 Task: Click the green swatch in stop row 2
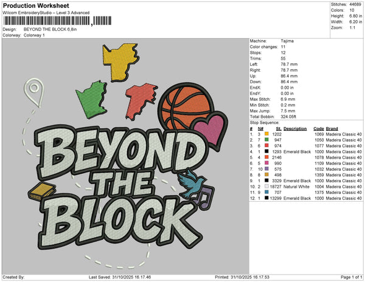(266, 140)
